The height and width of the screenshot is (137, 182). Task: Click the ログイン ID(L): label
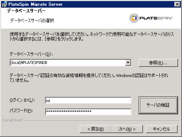(22, 100)
